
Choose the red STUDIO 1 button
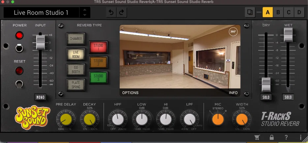coord(98,47)
